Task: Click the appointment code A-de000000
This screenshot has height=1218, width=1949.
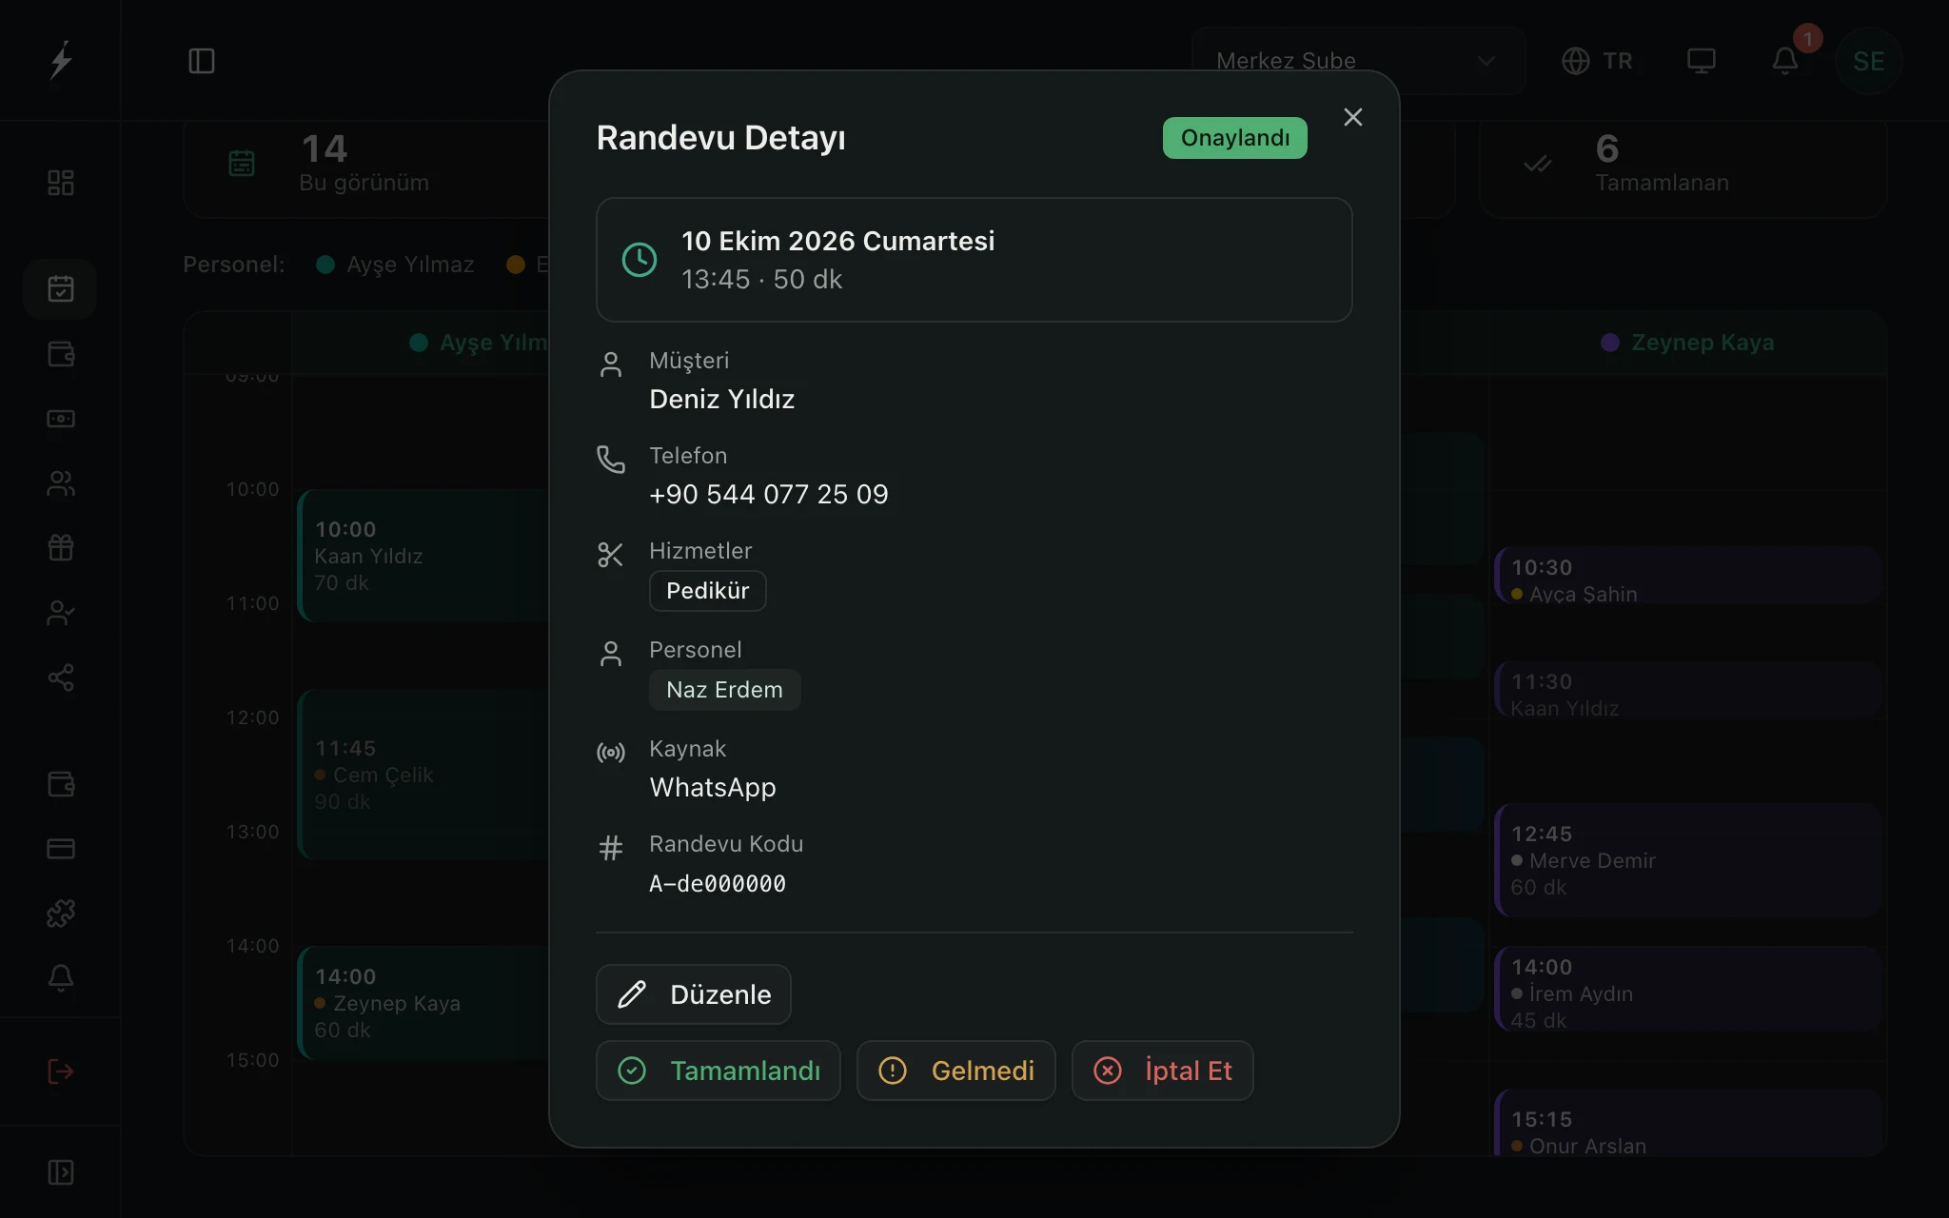Action: click(x=718, y=884)
